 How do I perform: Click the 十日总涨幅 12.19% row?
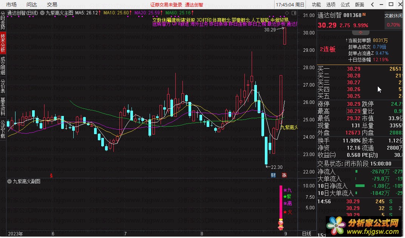[368, 60]
